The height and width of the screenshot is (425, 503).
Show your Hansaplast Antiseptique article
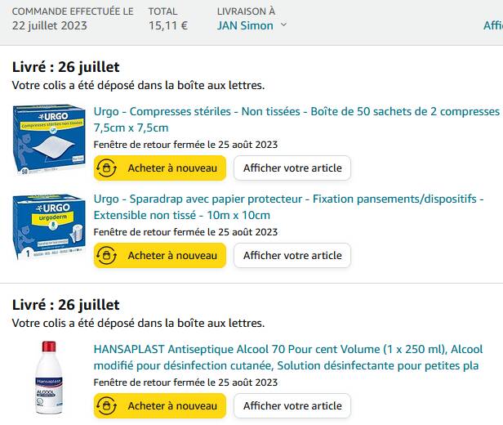(292, 405)
